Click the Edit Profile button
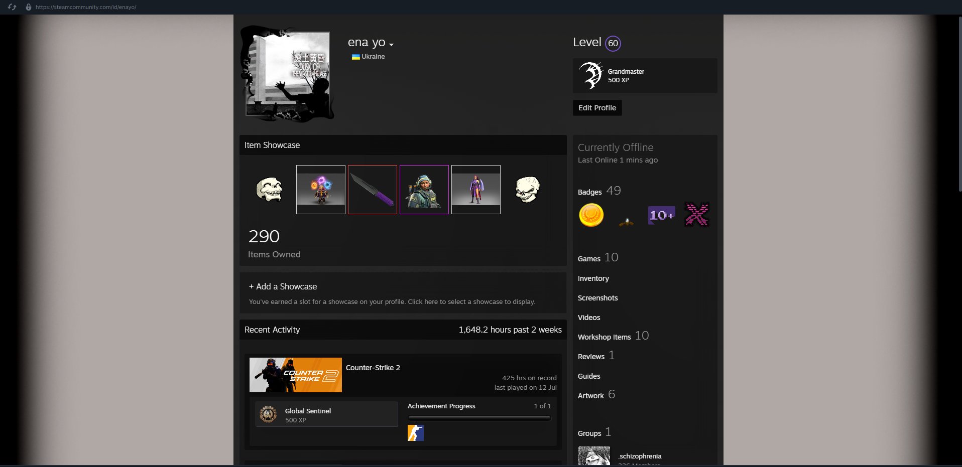This screenshot has height=467, width=962. [x=597, y=108]
